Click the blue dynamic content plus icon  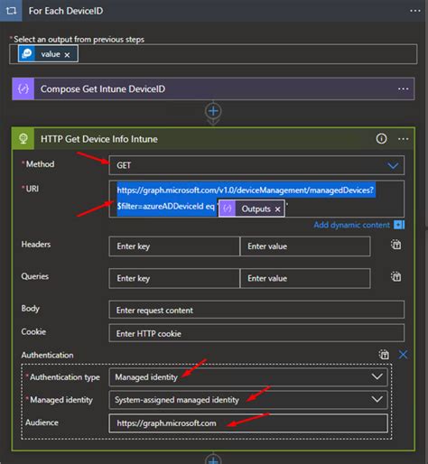point(399,225)
